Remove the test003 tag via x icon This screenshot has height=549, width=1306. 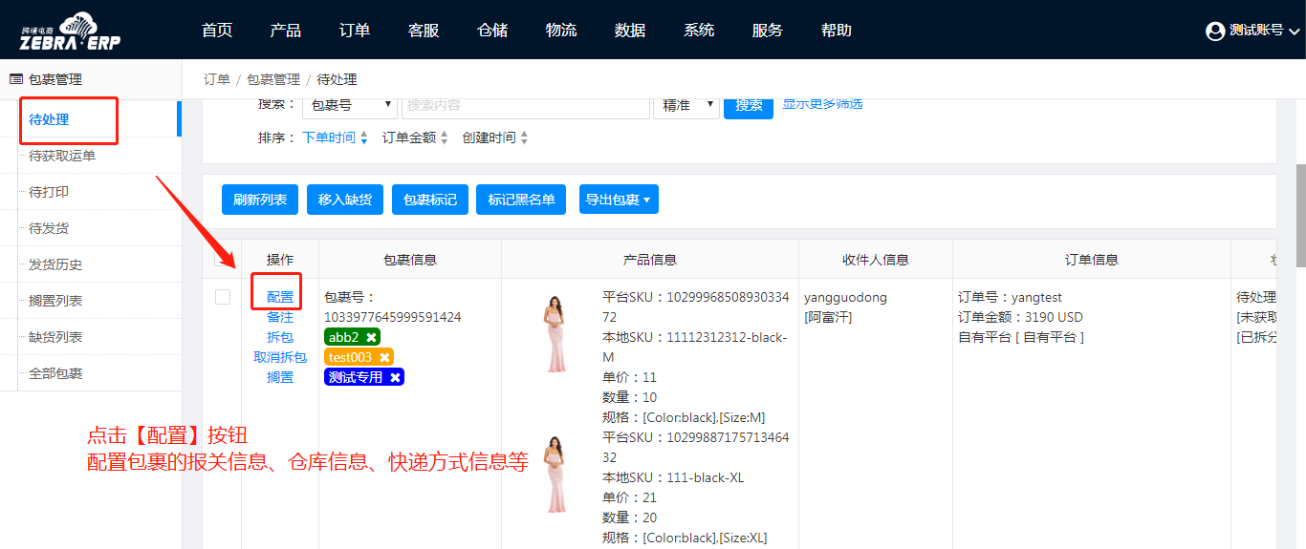click(384, 357)
